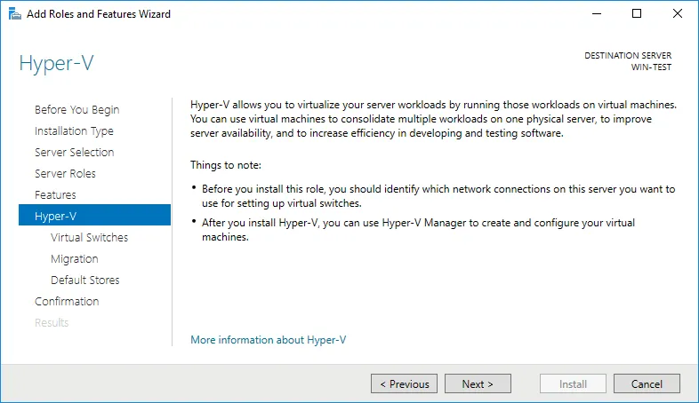Minimize the Add Roles and Features Wizard

(596, 14)
